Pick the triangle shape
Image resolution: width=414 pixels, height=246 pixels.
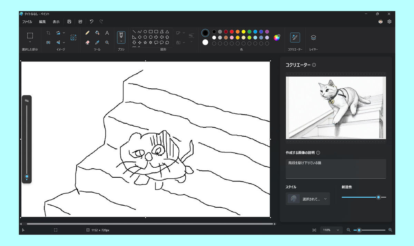coord(167,31)
